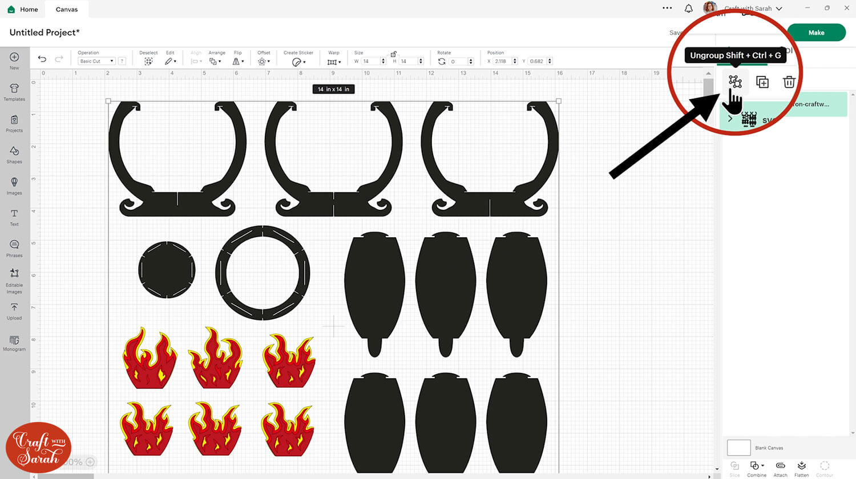The width and height of the screenshot is (856, 479).
Task: Switch to the Home tab
Action: (x=23, y=9)
